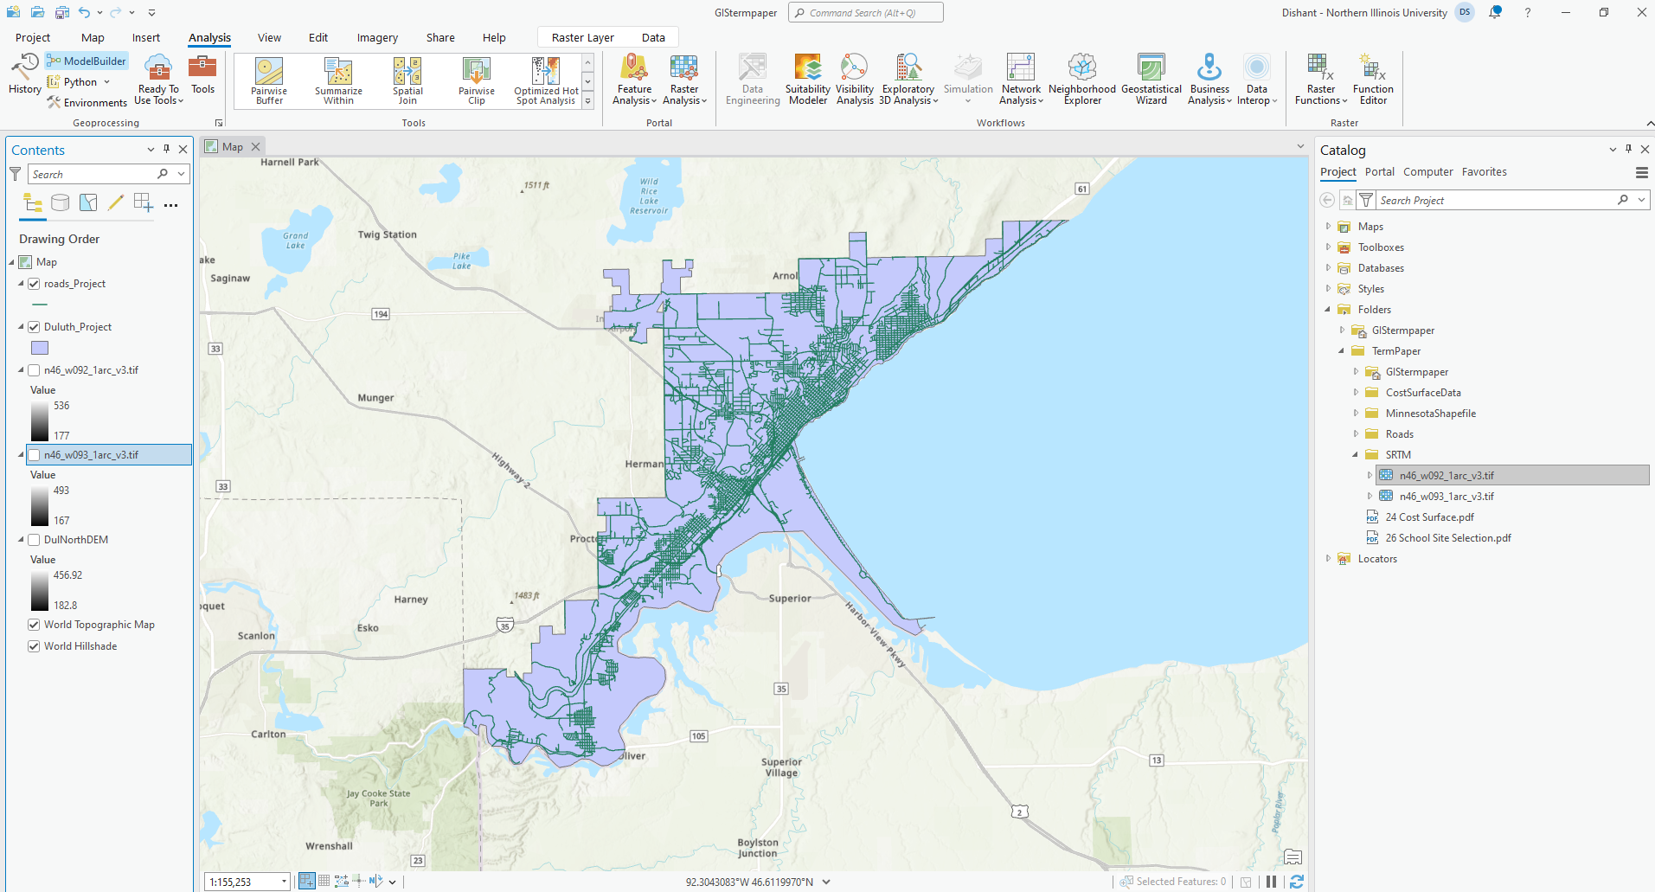This screenshot has width=1655, height=892.
Task: Open the Ready To Use Tools gallery
Action: [x=158, y=80]
